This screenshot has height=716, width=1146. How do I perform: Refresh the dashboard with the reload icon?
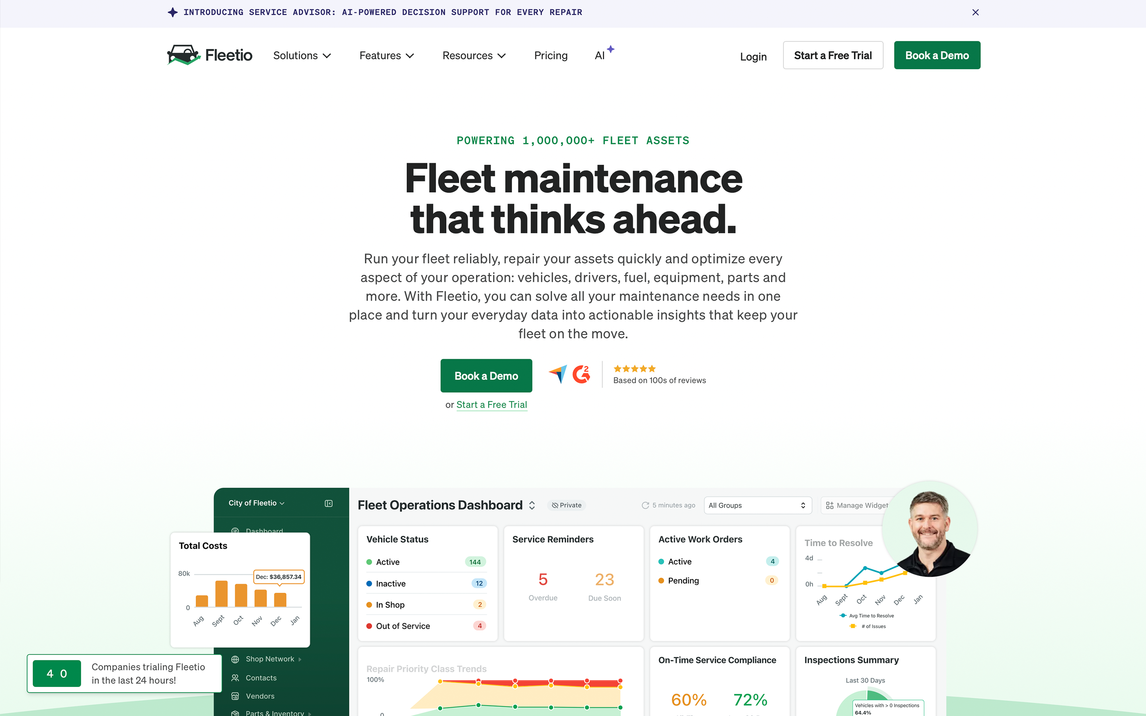[x=645, y=505]
